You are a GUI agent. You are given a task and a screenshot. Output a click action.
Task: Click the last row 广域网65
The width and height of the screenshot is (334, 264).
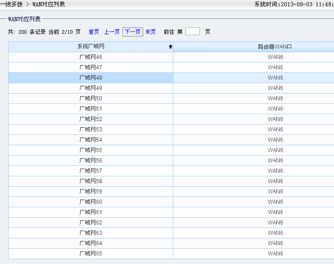(x=90, y=254)
